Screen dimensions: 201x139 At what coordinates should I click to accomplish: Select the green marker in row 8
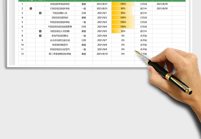40,36
